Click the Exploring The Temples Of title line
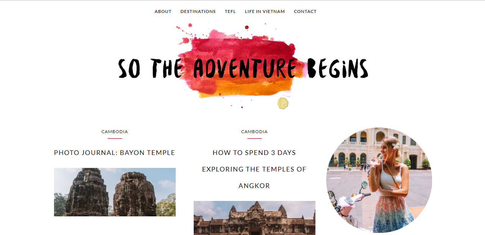The width and height of the screenshot is (485, 235). coord(254,169)
